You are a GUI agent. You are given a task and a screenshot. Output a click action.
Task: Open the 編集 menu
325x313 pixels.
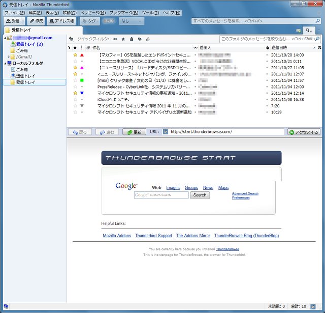pyautogui.click(x=35, y=13)
